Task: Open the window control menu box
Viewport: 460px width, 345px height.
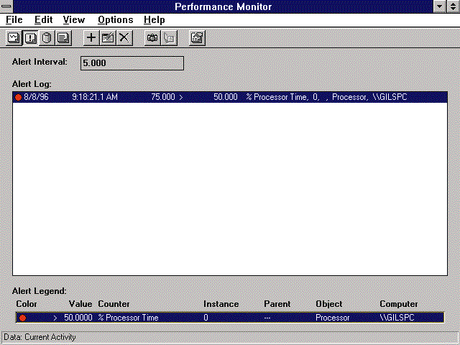Action: pyautogui.click(x=6, y=6)
